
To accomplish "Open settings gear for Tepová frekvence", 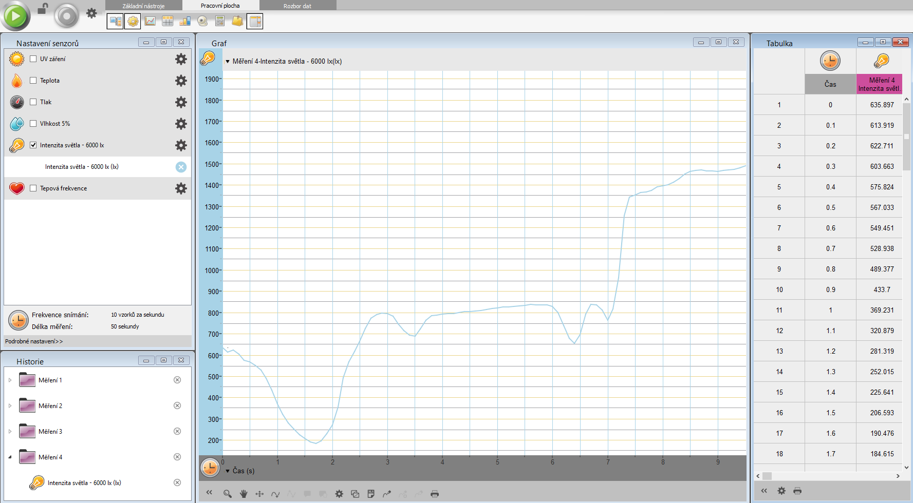I will click(x=181, y=188).
